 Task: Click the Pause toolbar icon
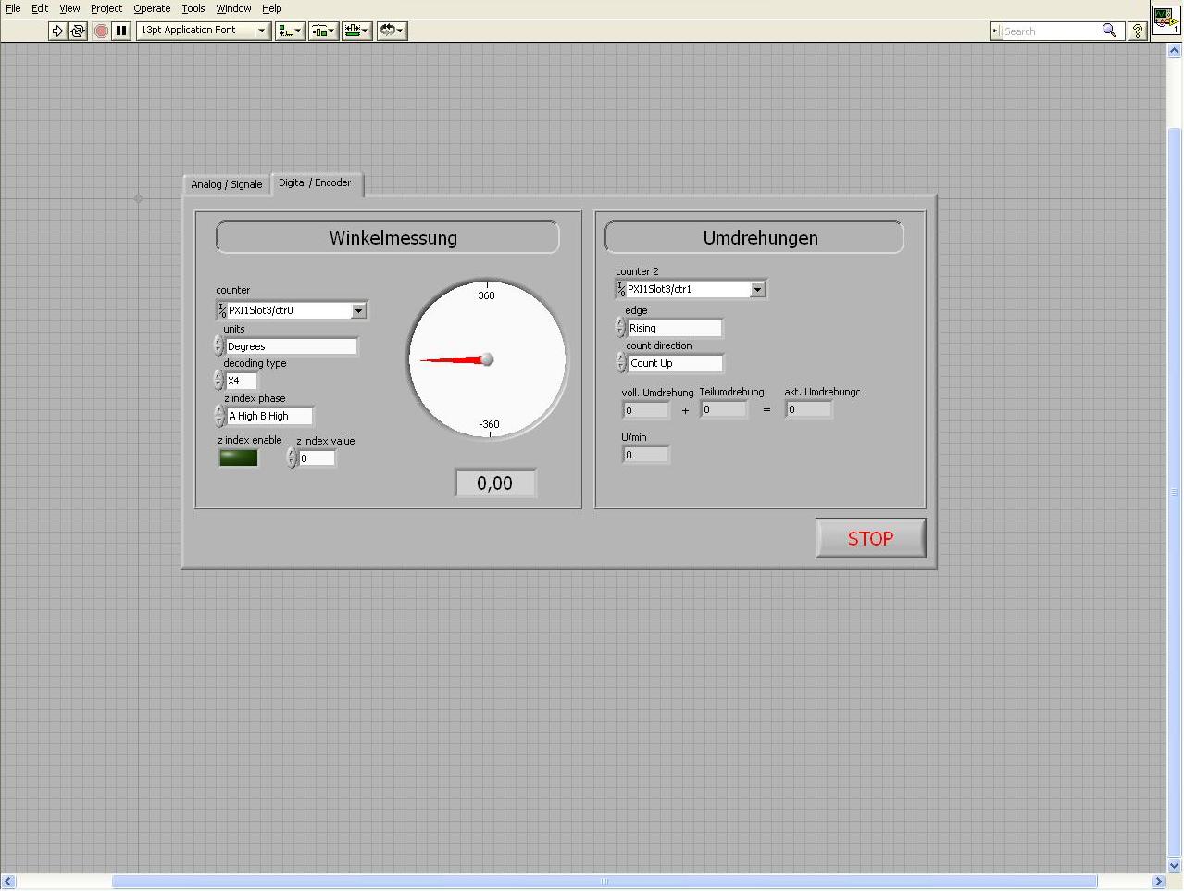[x=121, y=31]
